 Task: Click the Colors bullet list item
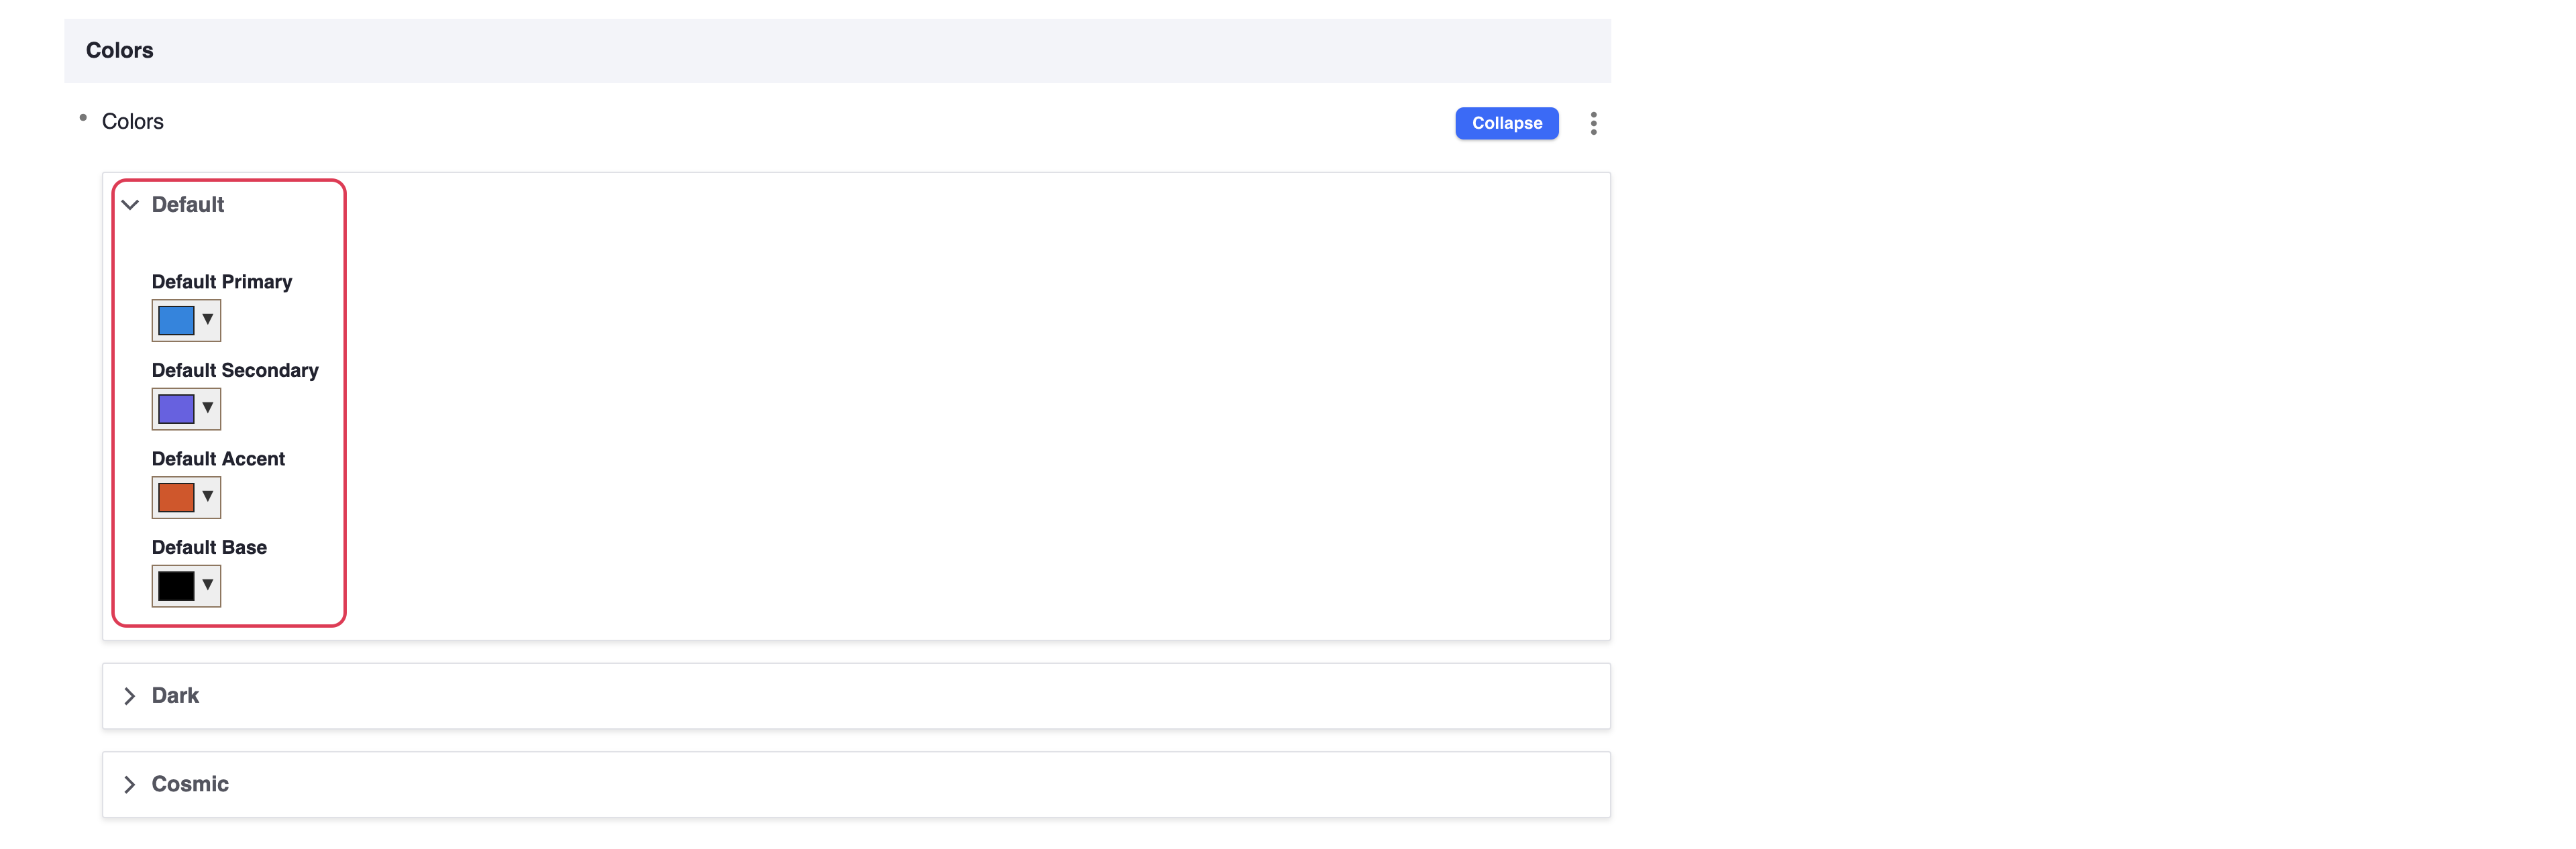click(x=132, y=122)
